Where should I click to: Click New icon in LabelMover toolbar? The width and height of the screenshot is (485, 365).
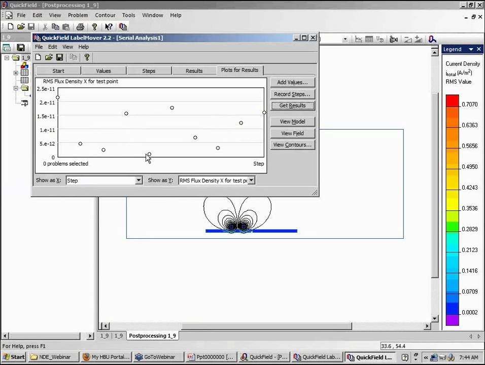click(x=38, y=57)
